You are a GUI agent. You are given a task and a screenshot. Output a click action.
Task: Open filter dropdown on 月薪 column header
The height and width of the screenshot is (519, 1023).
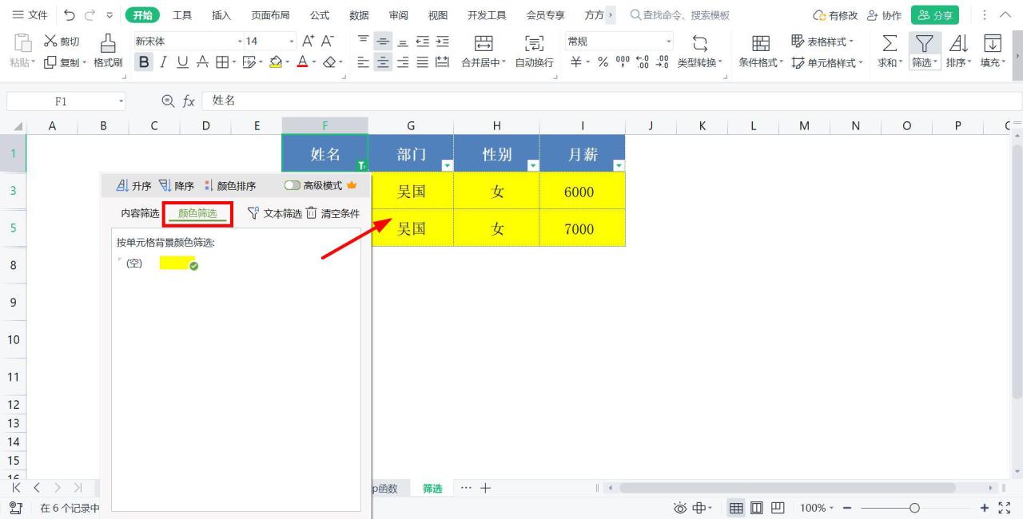click(619, 165)
